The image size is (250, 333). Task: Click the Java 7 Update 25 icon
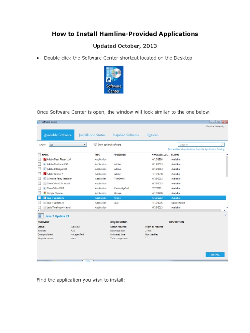click(45, 203)
